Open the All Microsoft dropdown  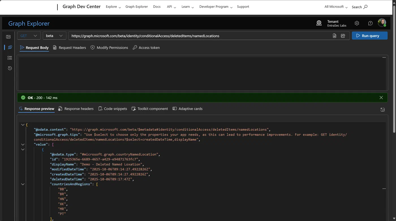[336, 7]
